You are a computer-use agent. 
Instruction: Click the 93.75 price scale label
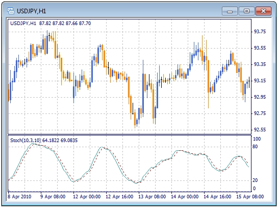260,32
